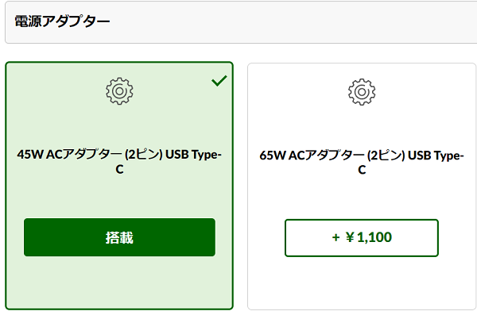Toggle selection via the 搭載 button
This screenshot has width=477, height=315.
click(119, 237)
